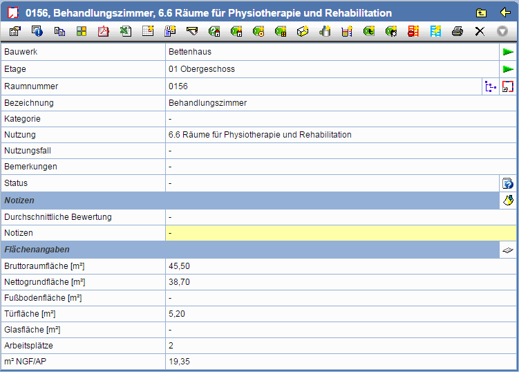
Task: Select the Raumnummer value 0156
Action: coord(178,86)
